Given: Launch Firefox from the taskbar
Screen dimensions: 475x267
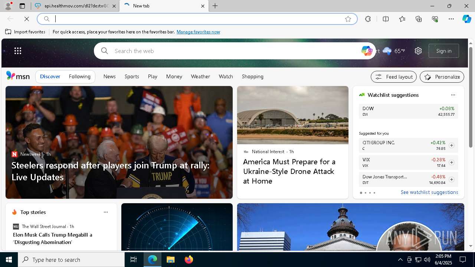Looking at the screenshot, I should [x=189, y=260].
